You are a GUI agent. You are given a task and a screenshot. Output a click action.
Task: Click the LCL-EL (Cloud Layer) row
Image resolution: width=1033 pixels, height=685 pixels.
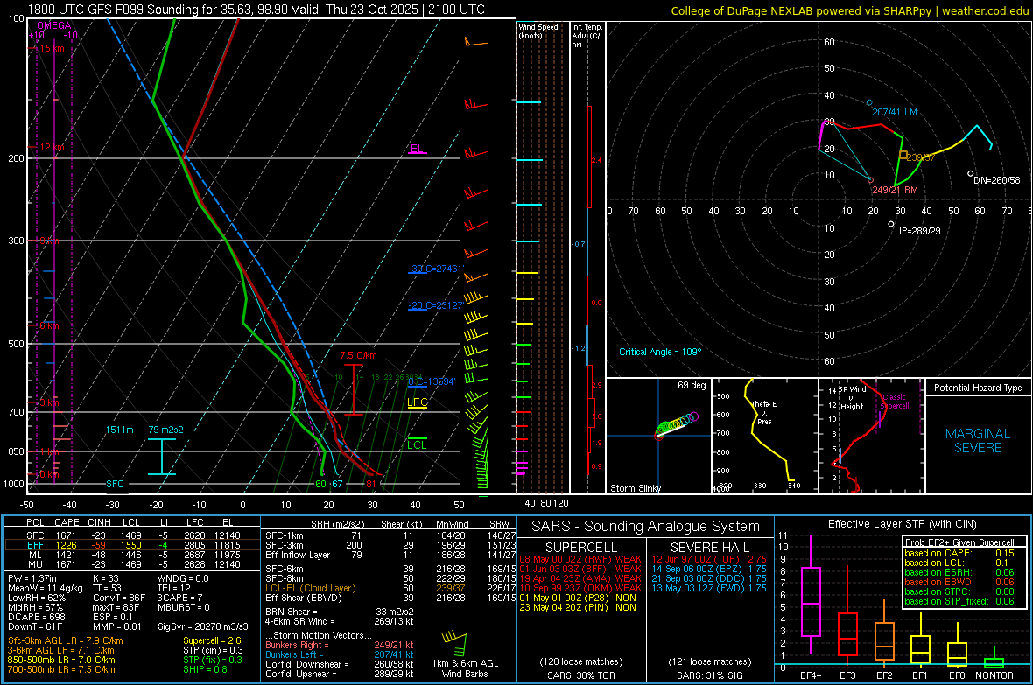(x=390, y=588)
